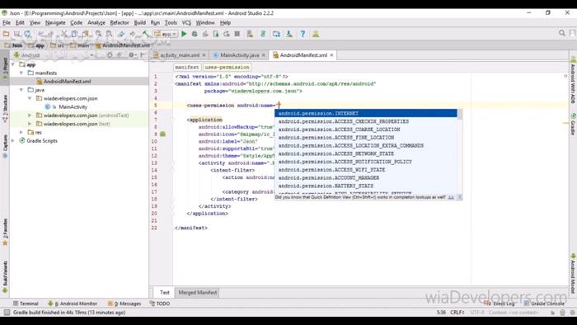Open the Terminal tool window

(x=26, y=304)
